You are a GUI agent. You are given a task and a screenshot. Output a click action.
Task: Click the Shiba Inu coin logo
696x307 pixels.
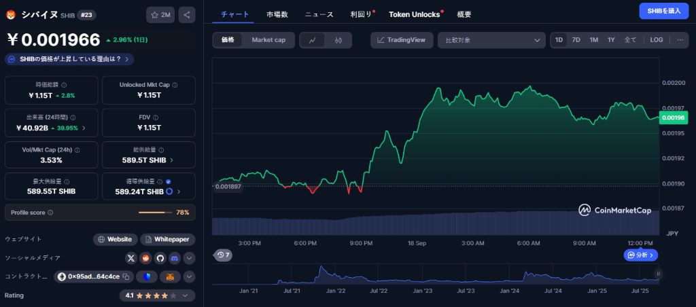pyautogui.click(x=10, y=15)
